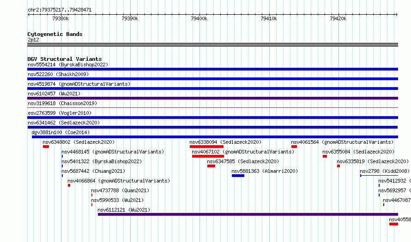Viewport: 411px width, 242px height.
Task: Click red bar under nsv4067102
Action: [x=208, y=156]
